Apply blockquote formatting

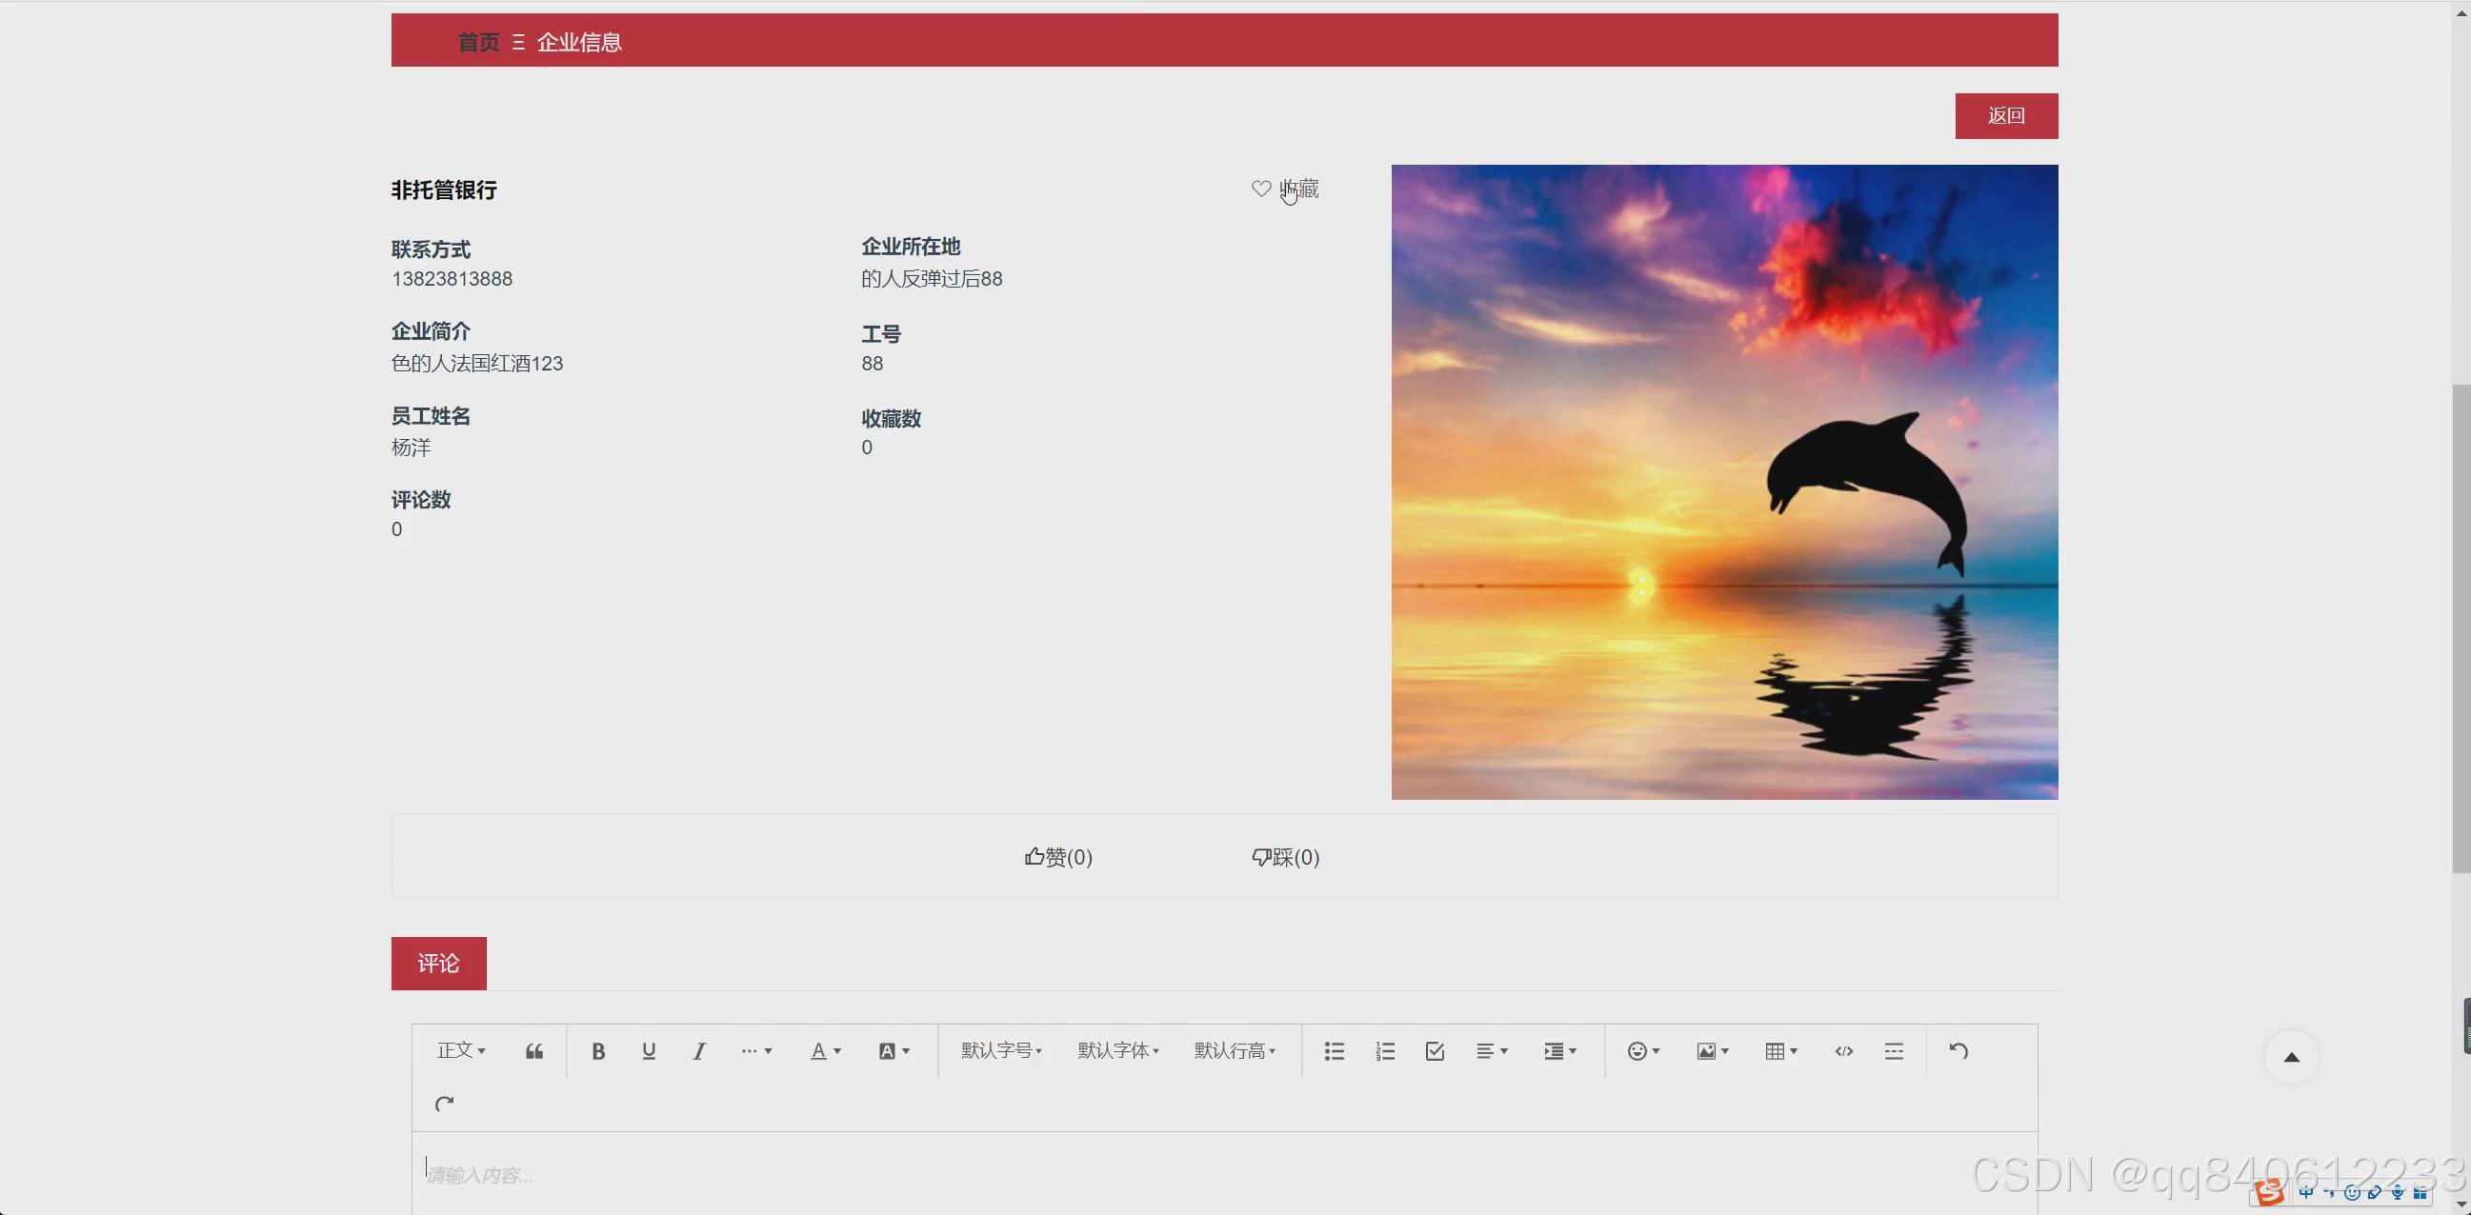(x=533, y=1050)
